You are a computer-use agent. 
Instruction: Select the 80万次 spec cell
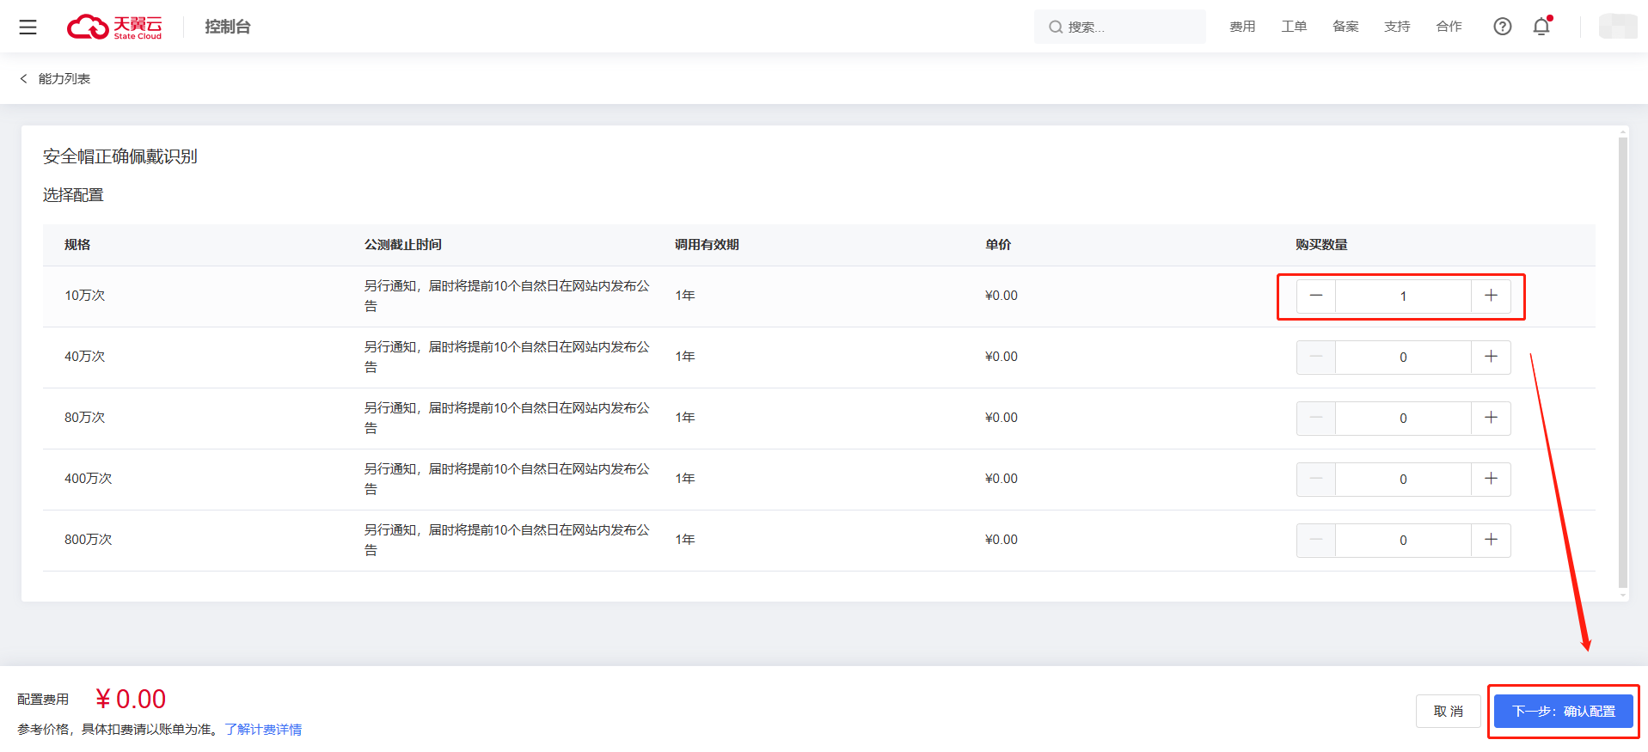(x=84, y=418)
